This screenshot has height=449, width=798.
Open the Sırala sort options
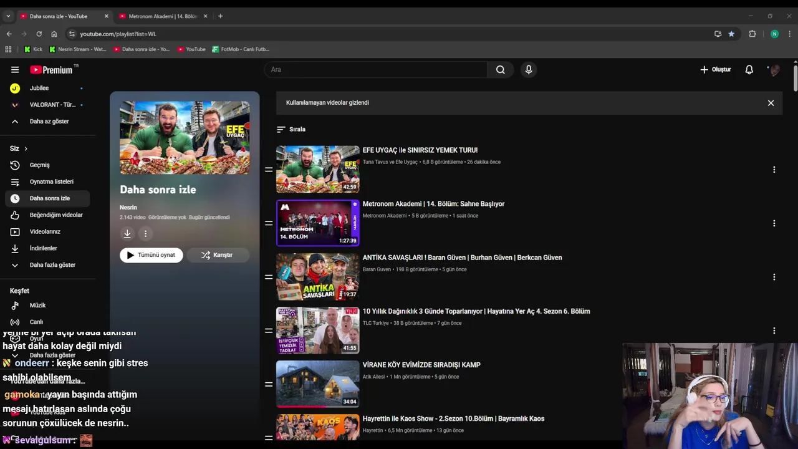(291, 129)
